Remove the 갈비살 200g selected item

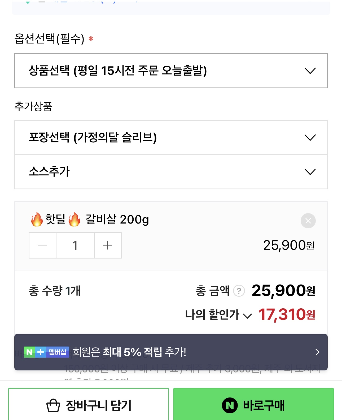pos(308,221)
